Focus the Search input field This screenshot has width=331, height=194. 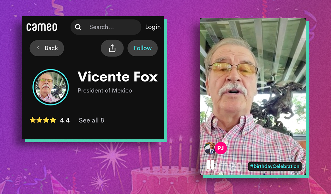tap(106, 27)
